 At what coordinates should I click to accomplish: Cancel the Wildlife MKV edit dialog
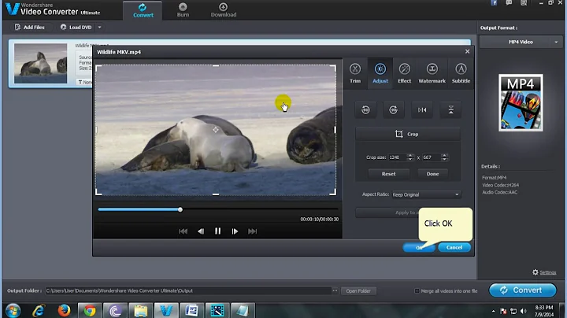tap(454, 247)
